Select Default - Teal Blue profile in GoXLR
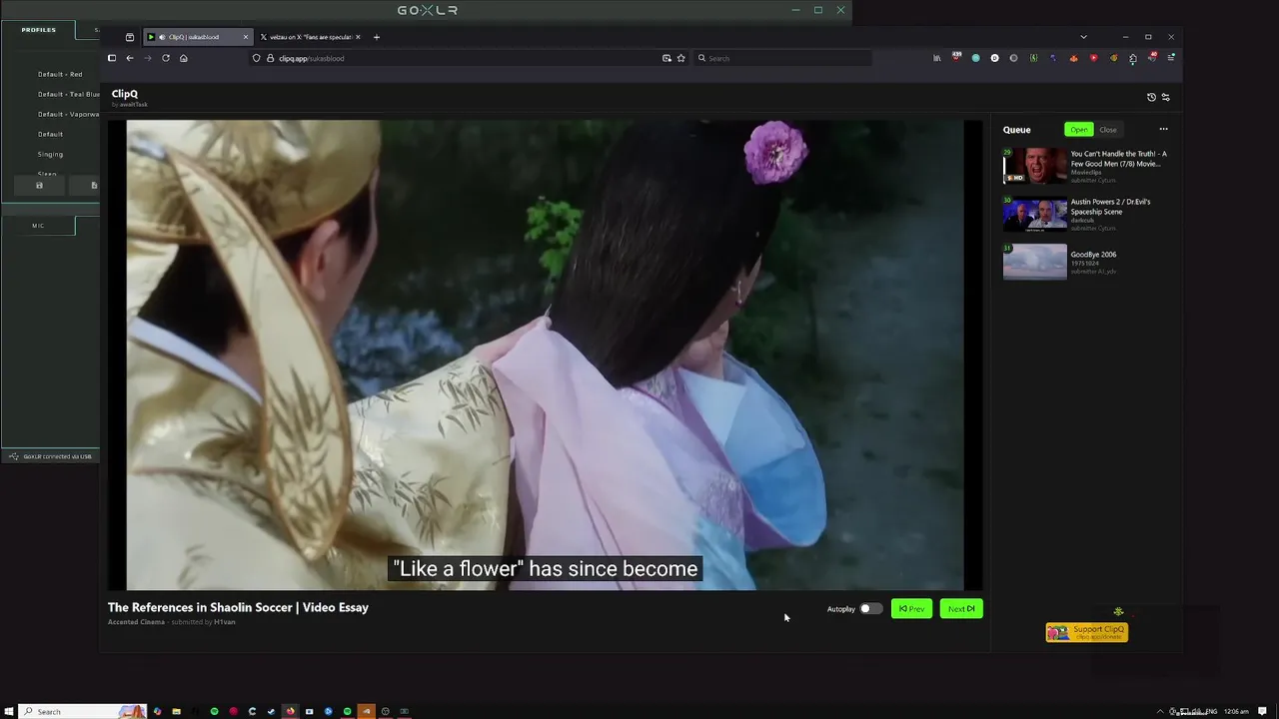Viewport: 1279px width, 719px height. [68, 94]
